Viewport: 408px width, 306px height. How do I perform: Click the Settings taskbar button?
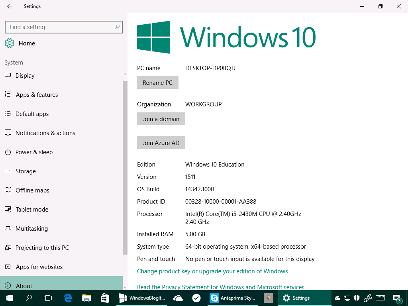pos(305,298)
